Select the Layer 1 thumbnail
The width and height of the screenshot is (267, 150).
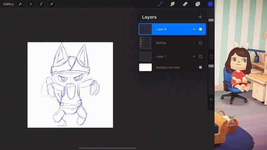pyautogui.click(x=146, y=57)
